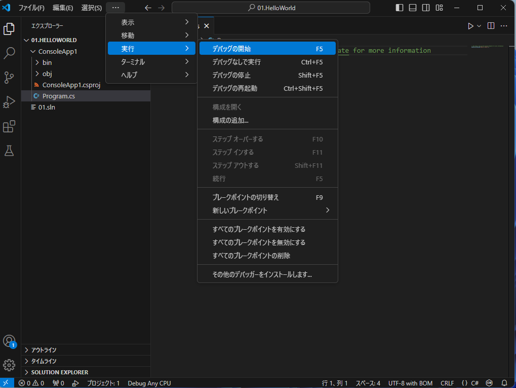Viewport: 516px width, 388px height.
Task: Open the run button dropdown arrow
Action: coord(479,26)
